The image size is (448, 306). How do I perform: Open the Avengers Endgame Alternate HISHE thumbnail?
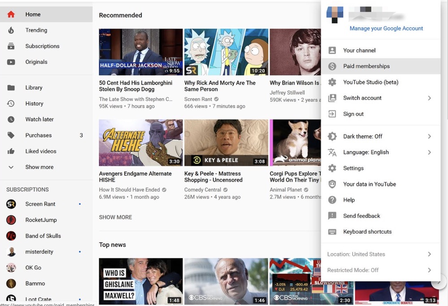tap(141, 143)
